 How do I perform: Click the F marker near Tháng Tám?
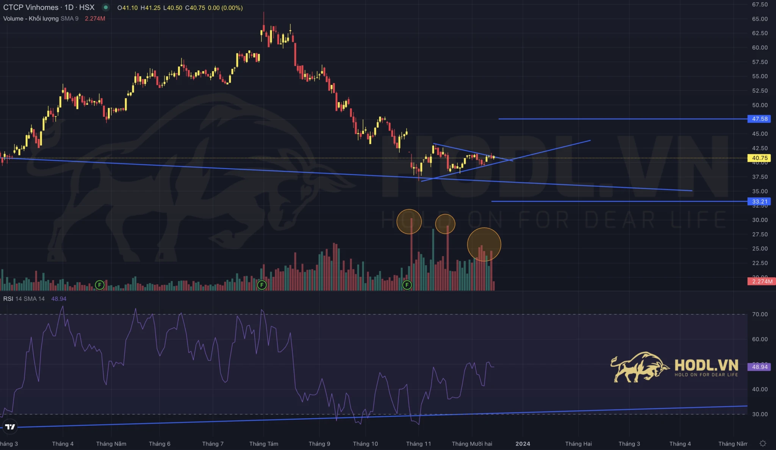pyautogui.click(x=262, y=285)
